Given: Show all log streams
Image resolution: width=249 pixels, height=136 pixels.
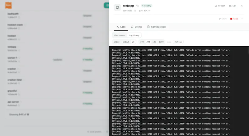Looking at the screenshot, I should tap(133, 42).
